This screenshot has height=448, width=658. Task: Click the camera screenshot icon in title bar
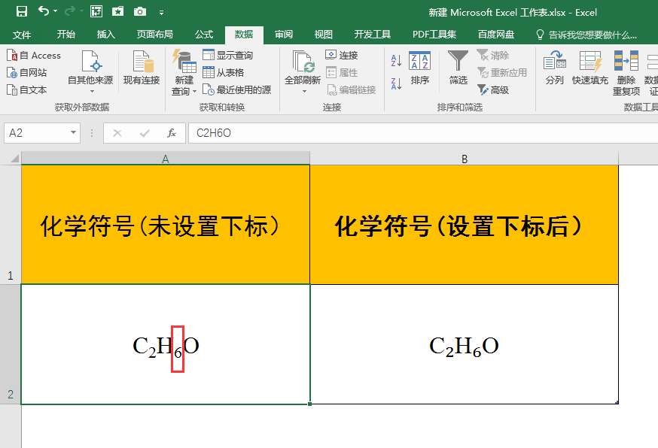140,12
